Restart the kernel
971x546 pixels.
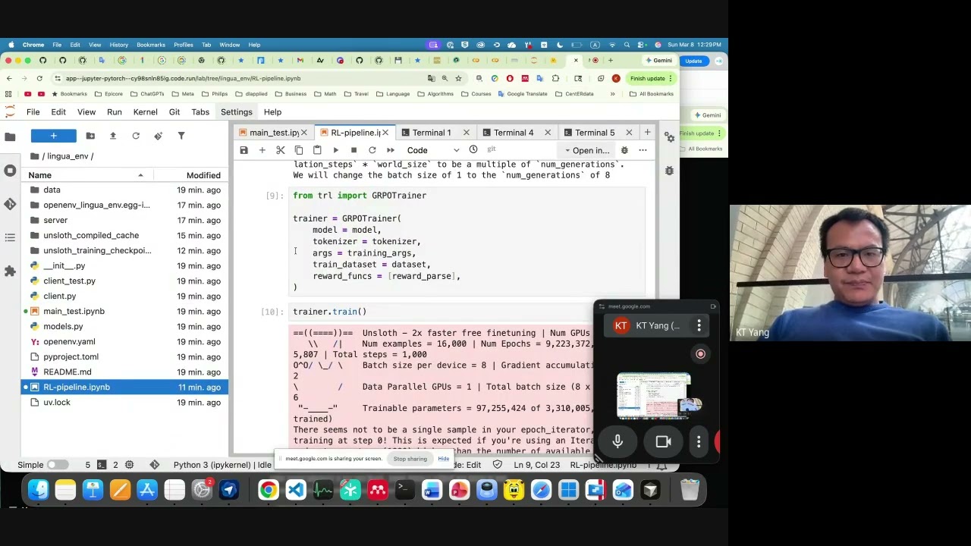(x=372, y=150)
